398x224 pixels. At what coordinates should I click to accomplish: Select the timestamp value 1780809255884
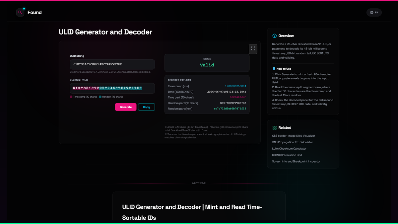click(x=235, y=86)
